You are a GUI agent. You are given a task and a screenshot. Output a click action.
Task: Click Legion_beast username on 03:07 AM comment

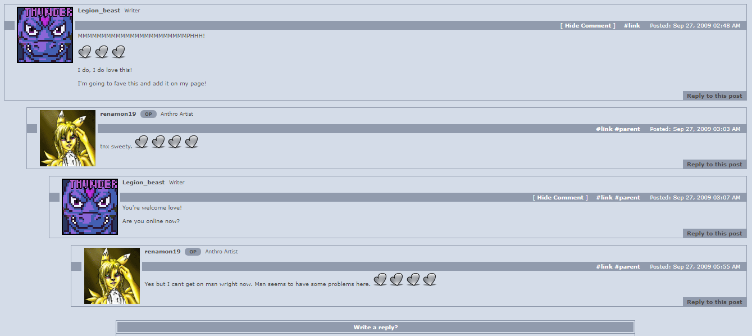click(144, 183)
